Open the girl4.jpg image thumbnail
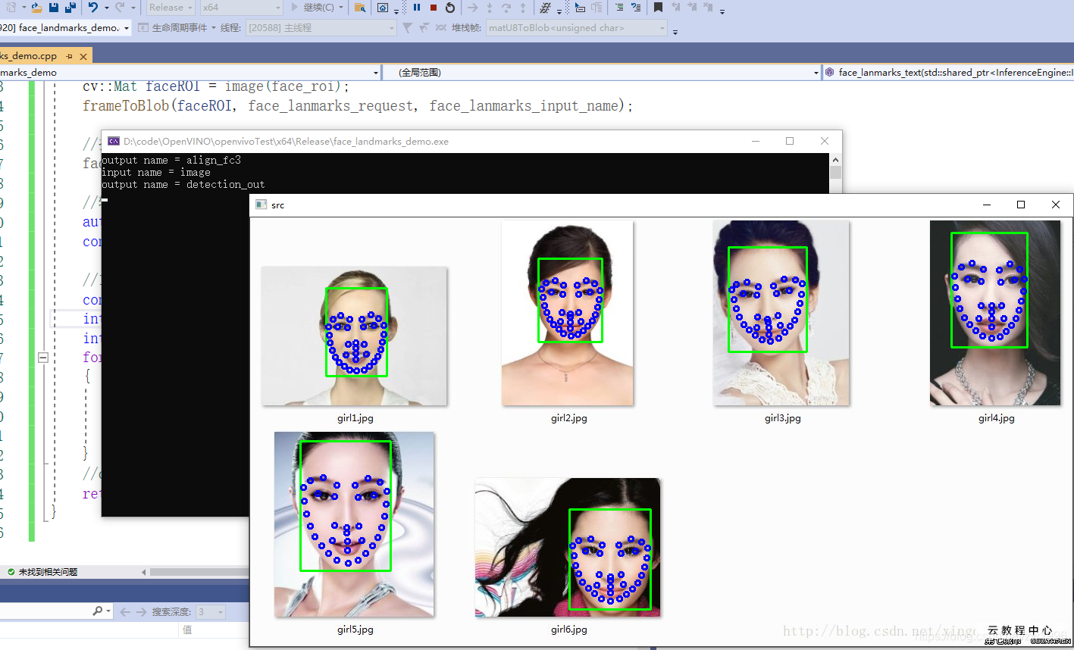 995,313
